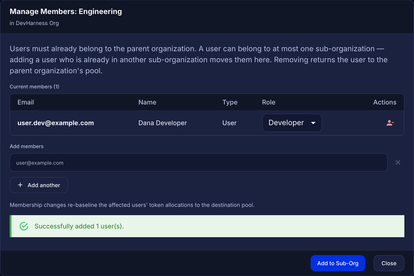
Task: Click the name Dana Developer
Action: coord(163,123)
